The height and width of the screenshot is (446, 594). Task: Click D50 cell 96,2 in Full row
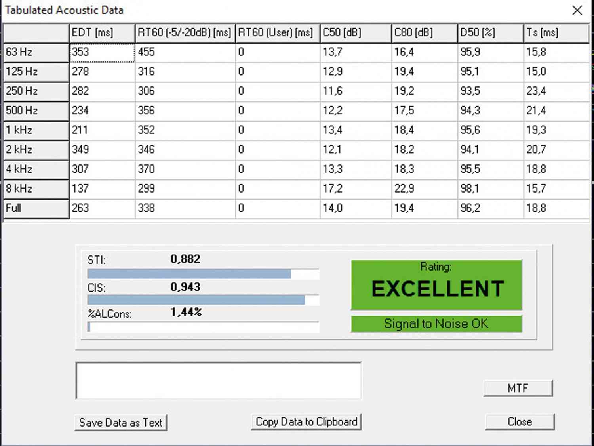pos(491,208)
